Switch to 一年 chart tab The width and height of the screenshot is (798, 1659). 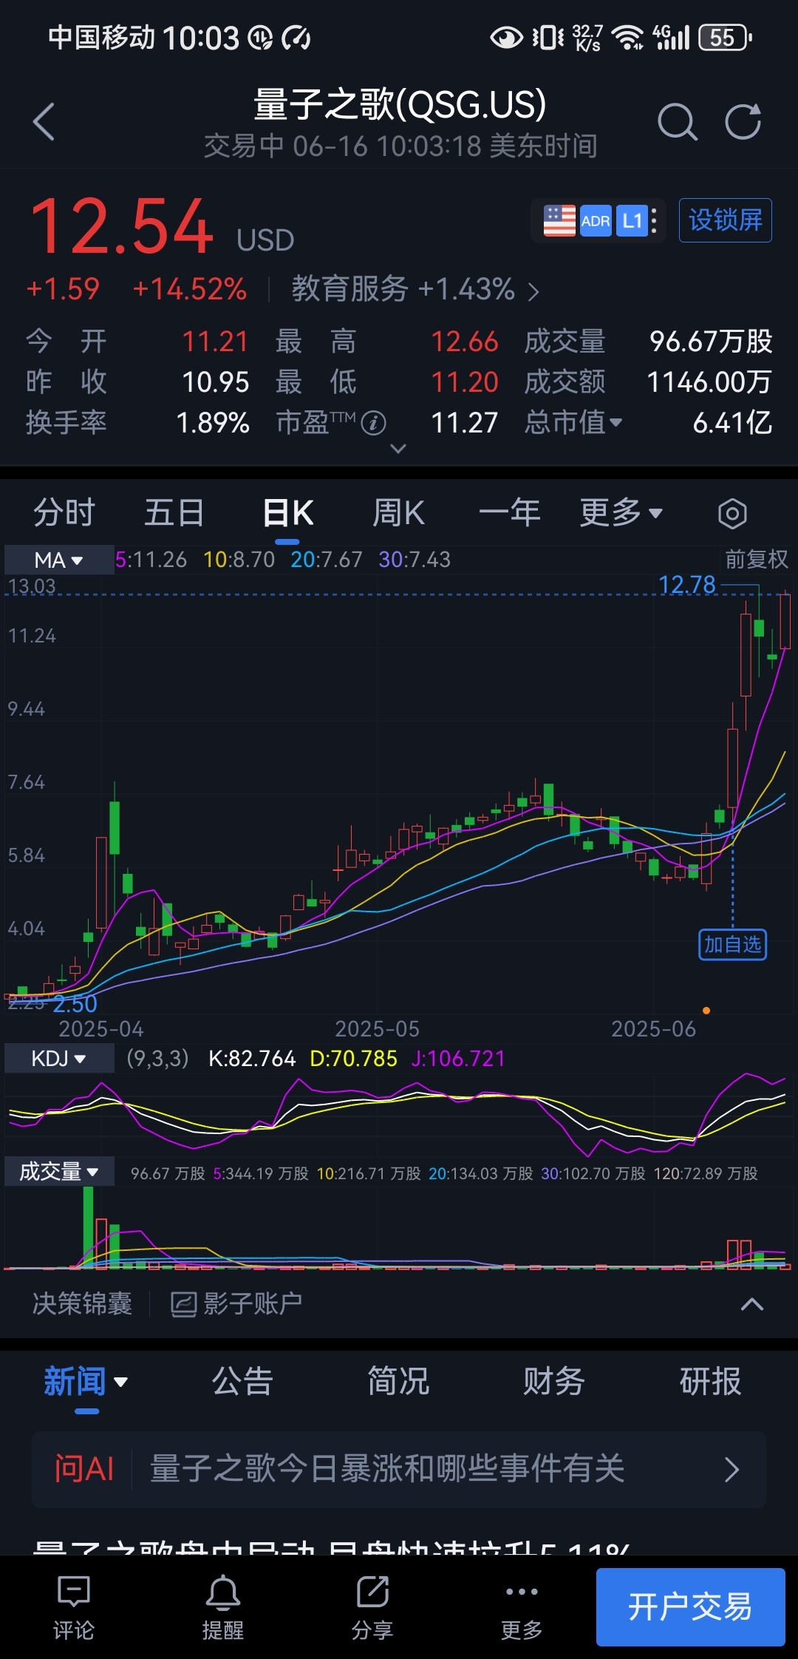(510, 512)
